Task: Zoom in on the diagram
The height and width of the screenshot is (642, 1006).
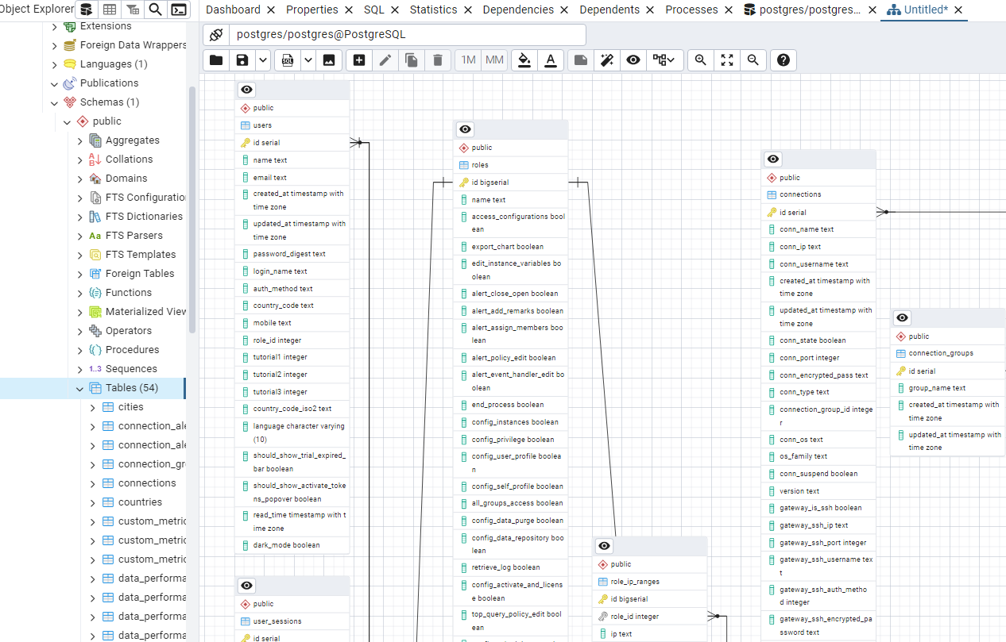Action: point(701,60)
